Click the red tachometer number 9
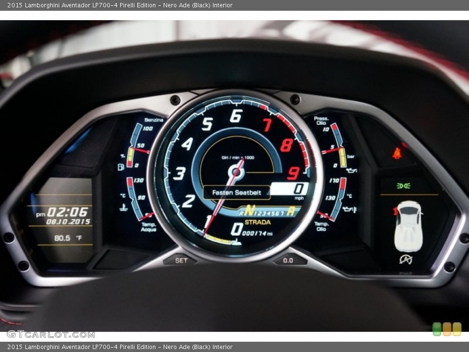Image resolution: width=469 pixels, height=352 pixels. [x=294, y=173]
